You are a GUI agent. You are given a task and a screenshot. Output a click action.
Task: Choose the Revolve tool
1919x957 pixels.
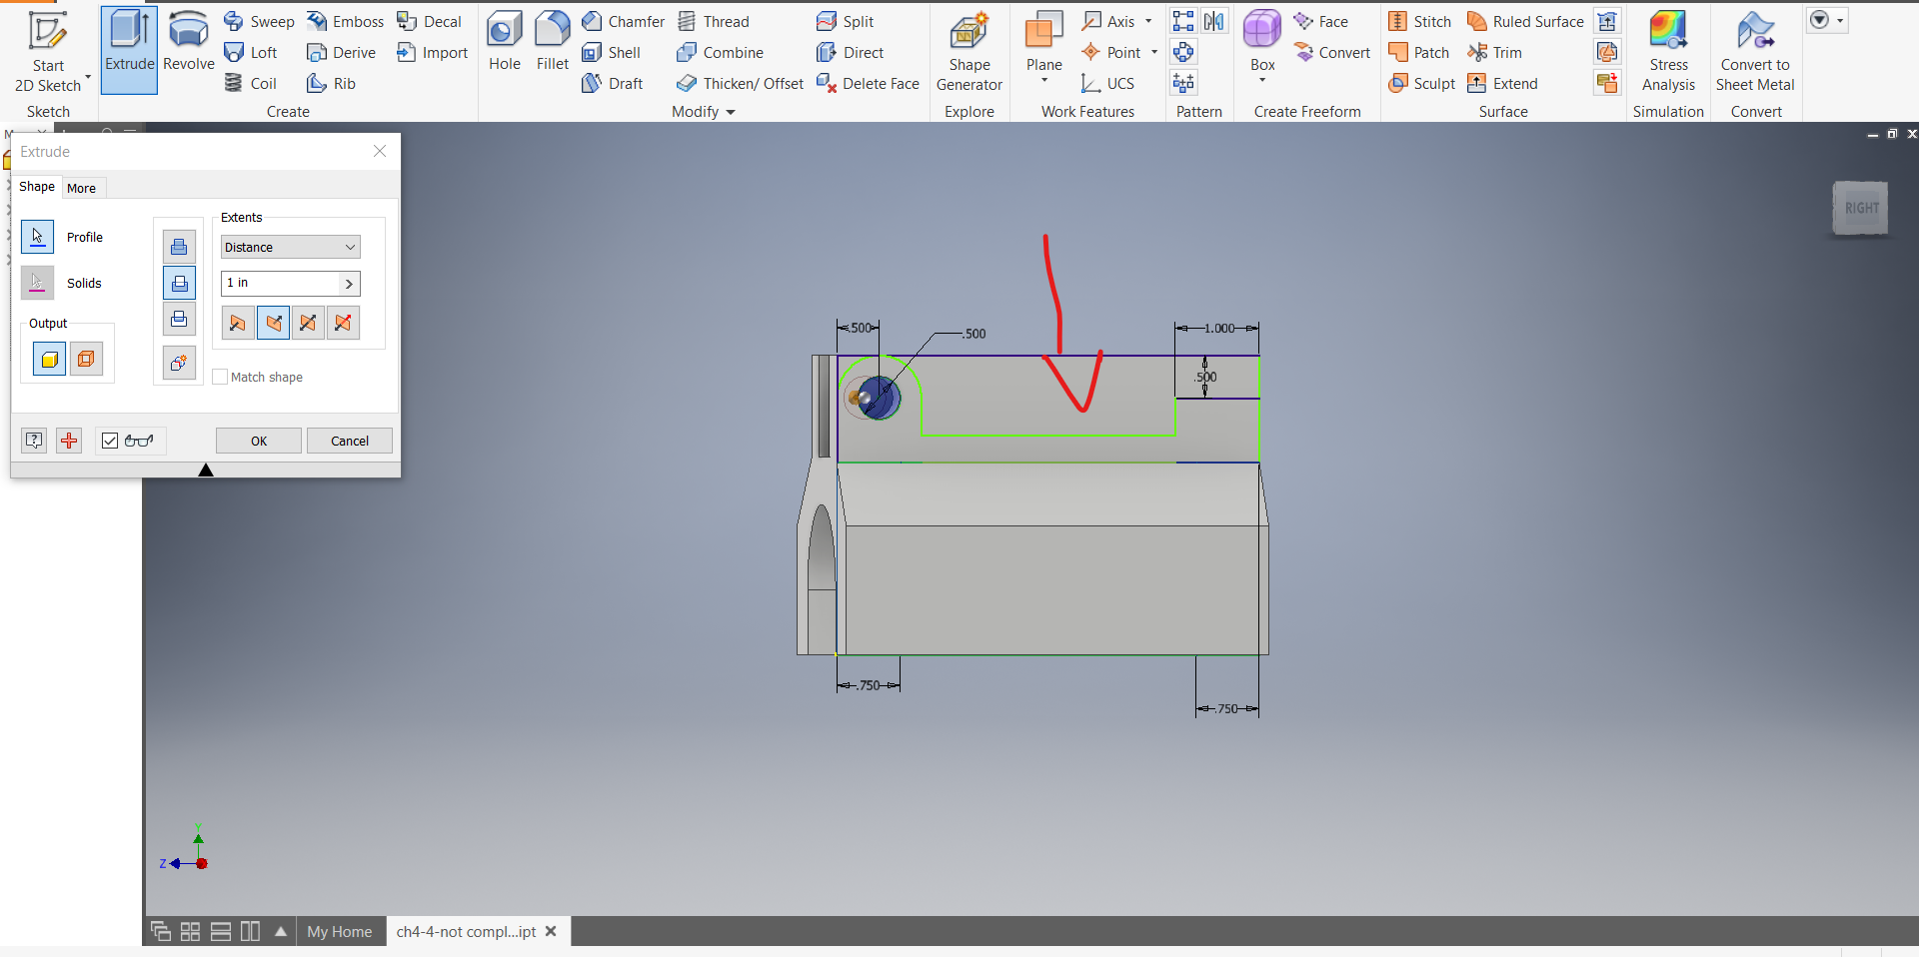188,43
